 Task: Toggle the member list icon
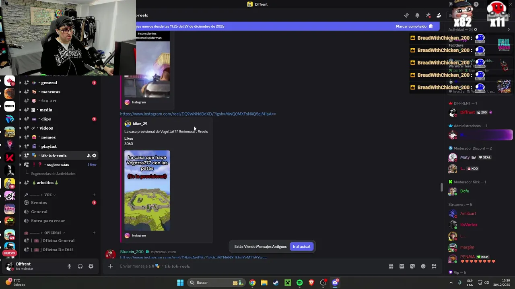pyautogui.click(x=439, y=15)
